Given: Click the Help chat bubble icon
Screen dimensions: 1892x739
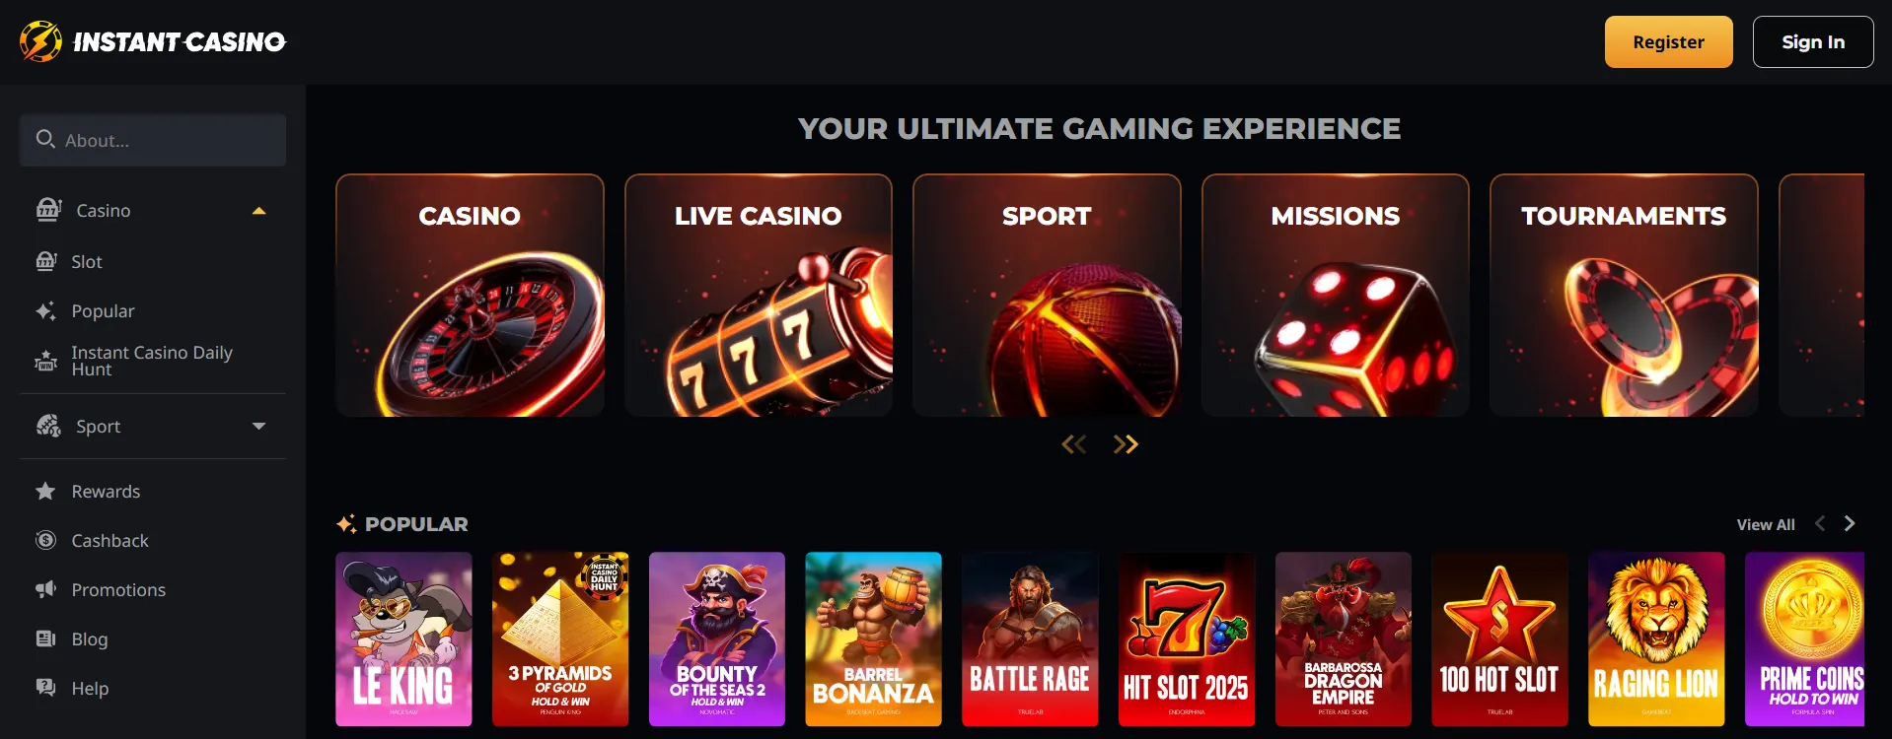Looking at the screenshot, I should point(45,688).
